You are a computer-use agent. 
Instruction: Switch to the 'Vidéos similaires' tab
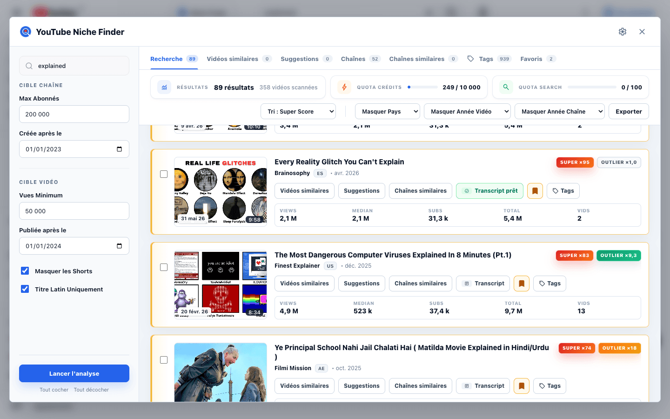click(x=239, y=59)
